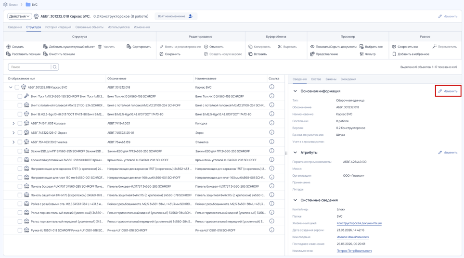Tick checkbox for Ручка 4U 10501-018 row
Viewport: 464px width, 258px height.
click(20, 230)
